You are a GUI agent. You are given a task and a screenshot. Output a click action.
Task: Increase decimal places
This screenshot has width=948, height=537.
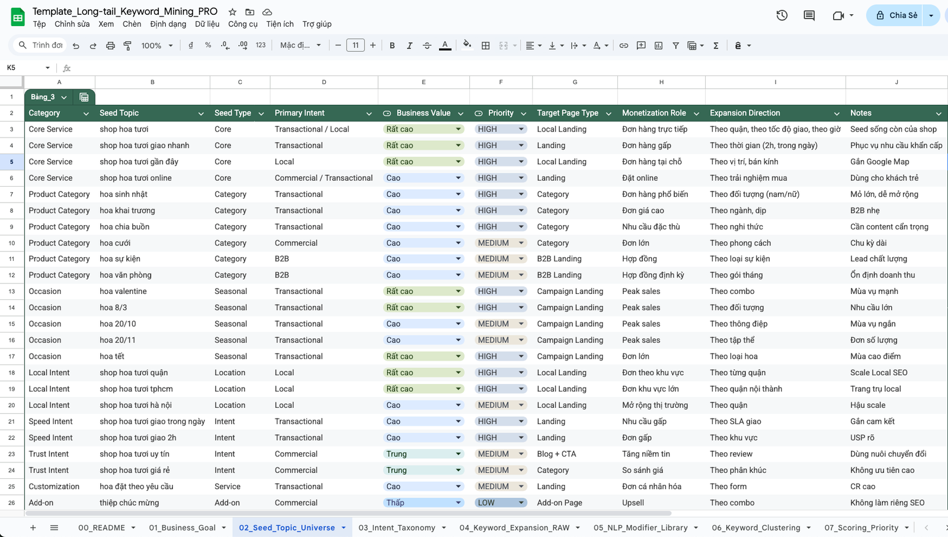pos(243,46)
